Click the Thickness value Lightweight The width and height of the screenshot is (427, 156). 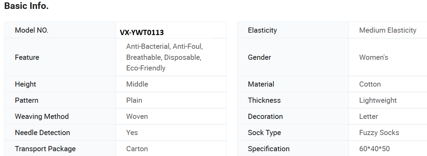pyautogui.click(x=378, y=100)
